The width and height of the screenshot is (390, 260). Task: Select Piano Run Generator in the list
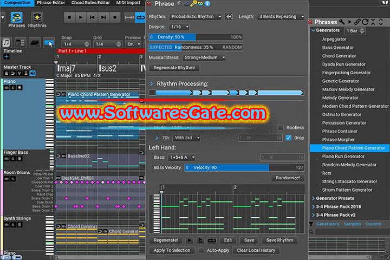coord(343,157)
